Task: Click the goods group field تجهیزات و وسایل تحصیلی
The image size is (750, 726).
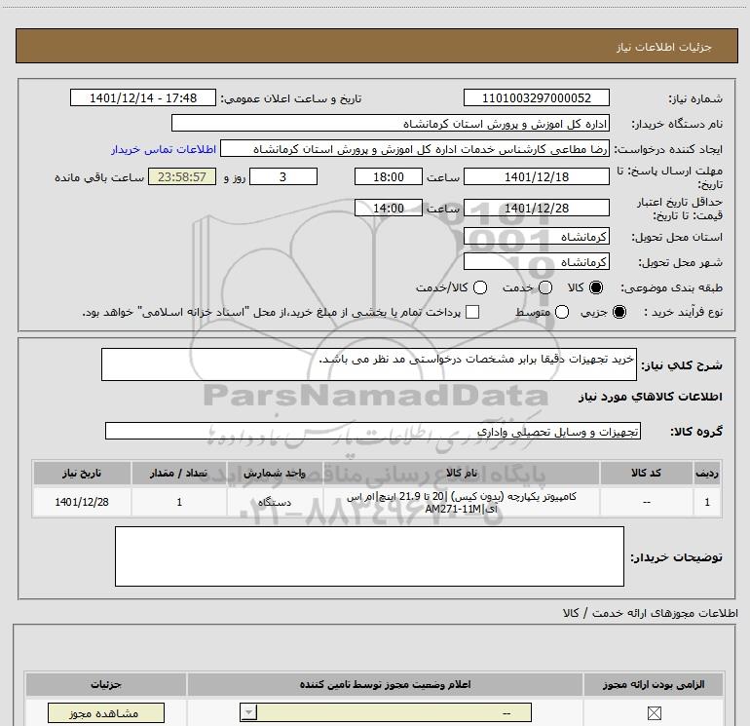Action: [373, 431]
